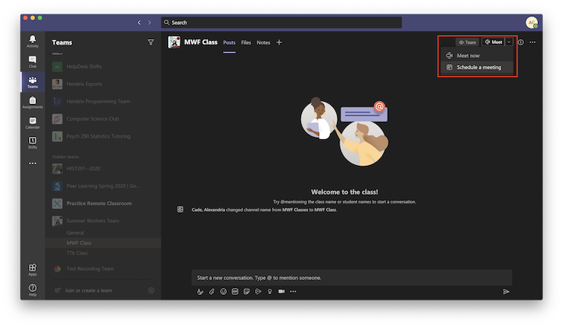
Task: Attach a file with paperclip icon
Action: (x=212, y=292)
